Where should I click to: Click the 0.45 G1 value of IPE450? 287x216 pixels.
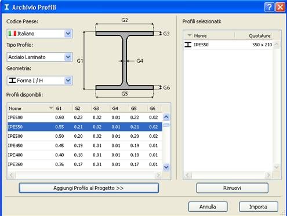(60, 145)
